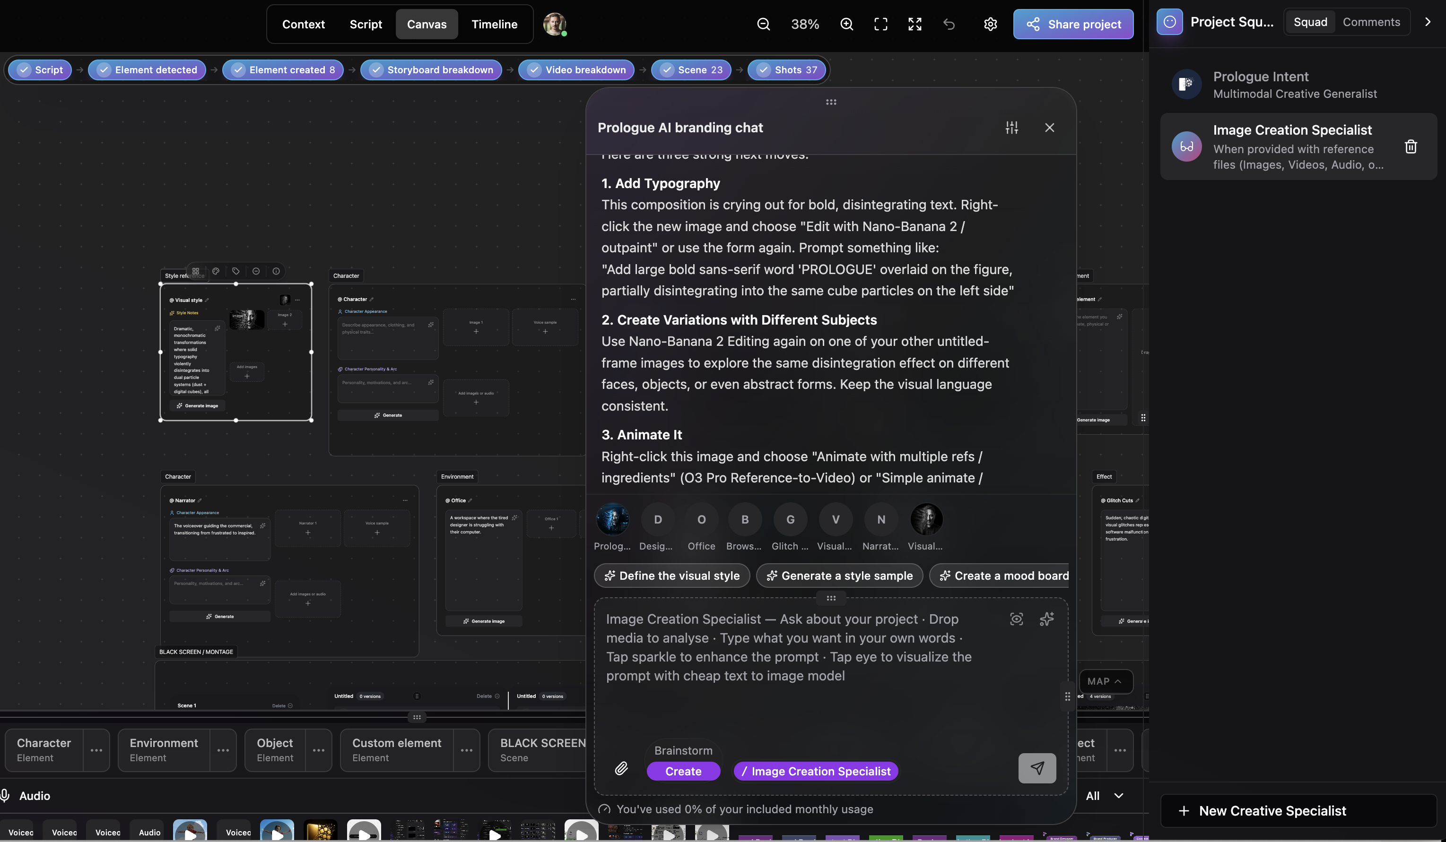Attach a file with paperclip icon
This screenshot has width=1446, height=842.
pos(621,768)
